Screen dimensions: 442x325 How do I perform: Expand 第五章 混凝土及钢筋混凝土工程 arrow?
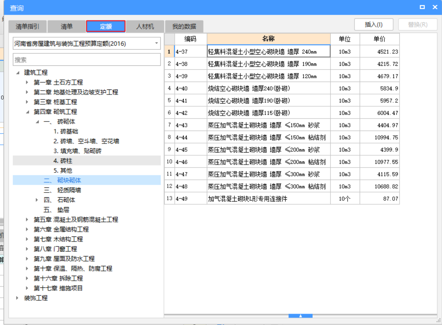pos(27,220)
